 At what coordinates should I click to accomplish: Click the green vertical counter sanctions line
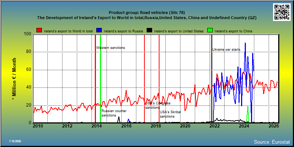click(x=100, y=78)
